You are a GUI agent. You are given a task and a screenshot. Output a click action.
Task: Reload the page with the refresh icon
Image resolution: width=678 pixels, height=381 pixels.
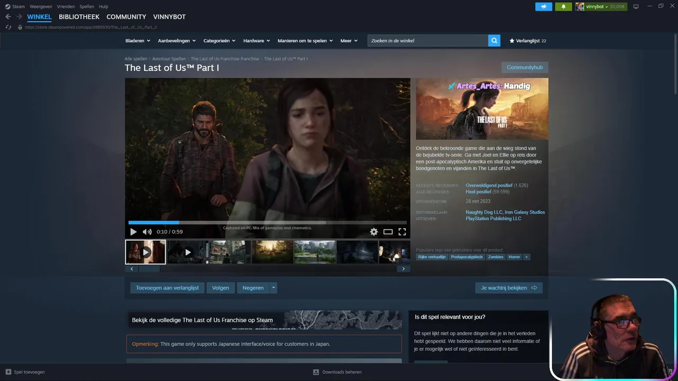[8, 27]
